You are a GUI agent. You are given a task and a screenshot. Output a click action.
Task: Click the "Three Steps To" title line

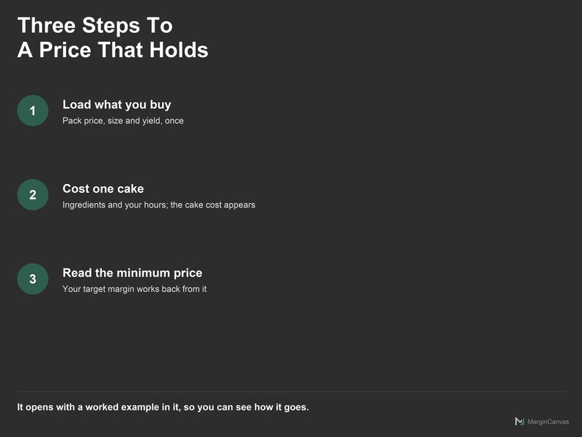(95, 25)
